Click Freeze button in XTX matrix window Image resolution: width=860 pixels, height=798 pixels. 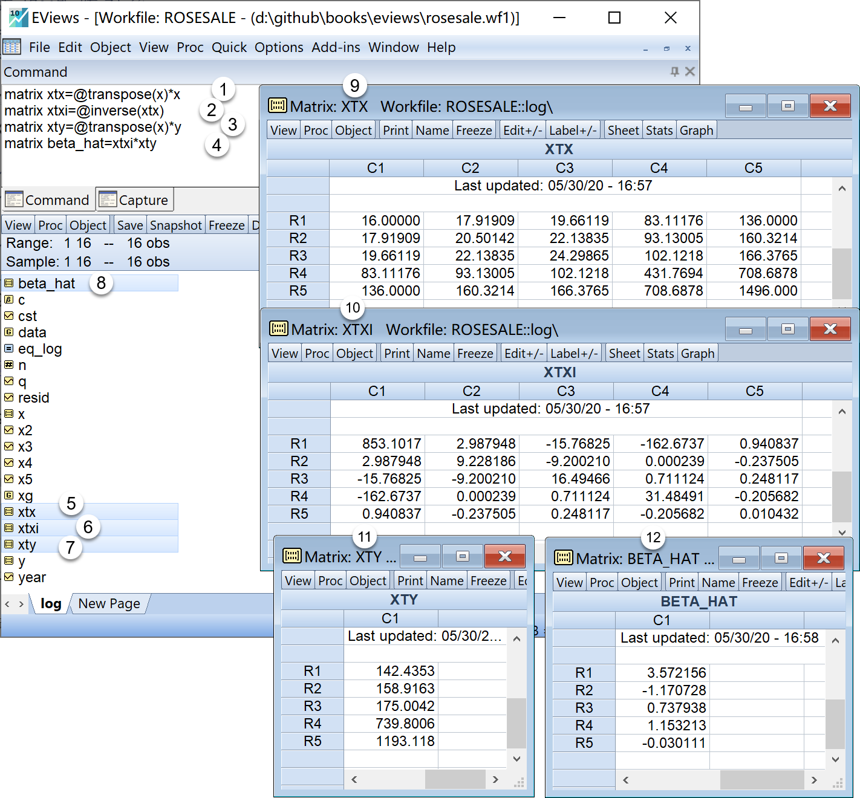[x=474, y=131]
